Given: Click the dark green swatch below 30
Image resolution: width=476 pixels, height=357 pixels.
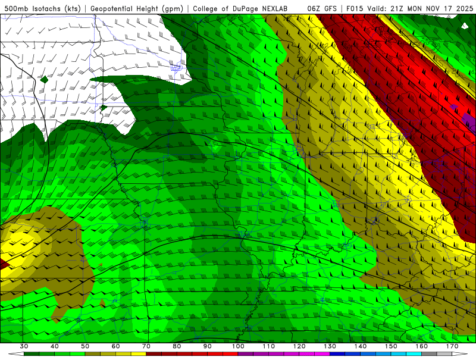Looking at the screenshot, I should coord(32,354).
